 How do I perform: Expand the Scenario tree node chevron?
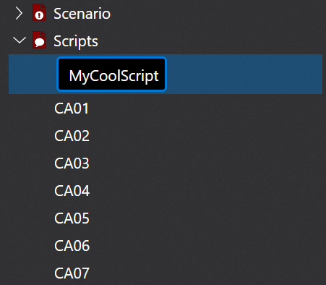coord(19,14)
